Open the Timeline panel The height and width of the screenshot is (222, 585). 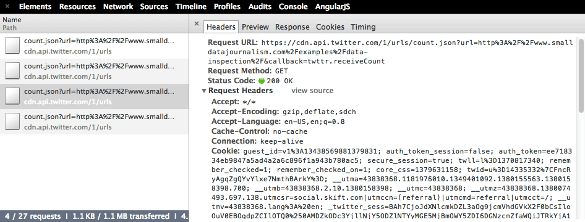pos(191,7)
